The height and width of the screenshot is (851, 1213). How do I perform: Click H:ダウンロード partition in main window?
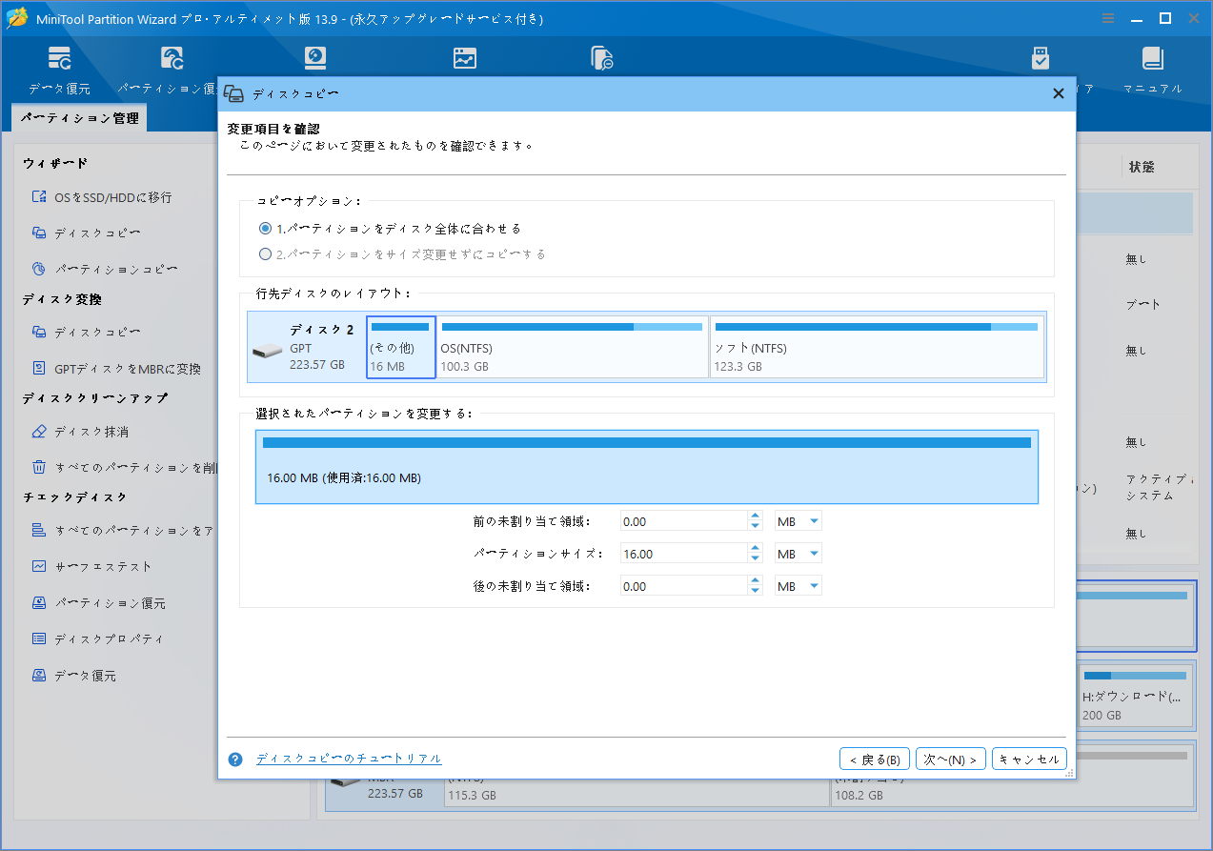coord(1136,696)
